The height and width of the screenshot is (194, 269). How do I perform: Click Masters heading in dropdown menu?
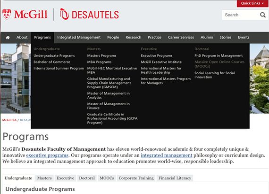pyautogui.click(x=94, y=49)
